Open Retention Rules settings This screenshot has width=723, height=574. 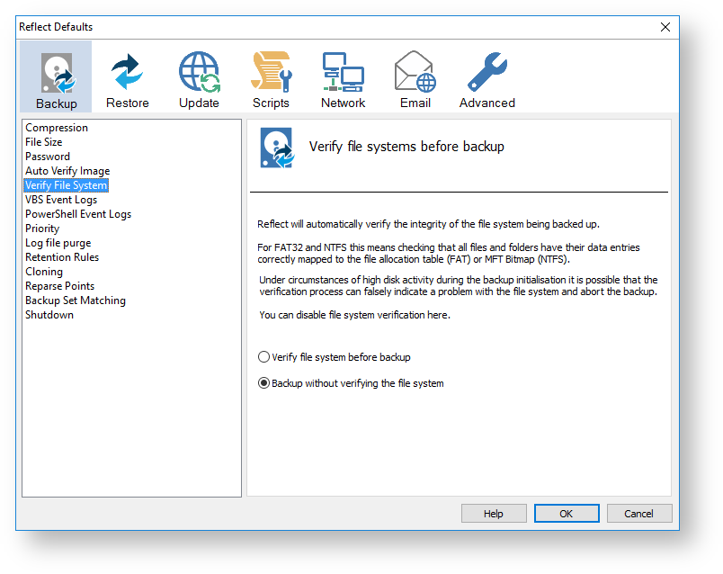(62, 257)
